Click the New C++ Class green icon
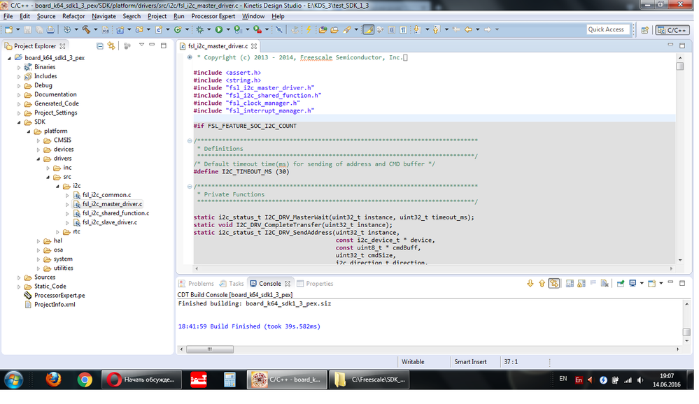 [178, 29]
